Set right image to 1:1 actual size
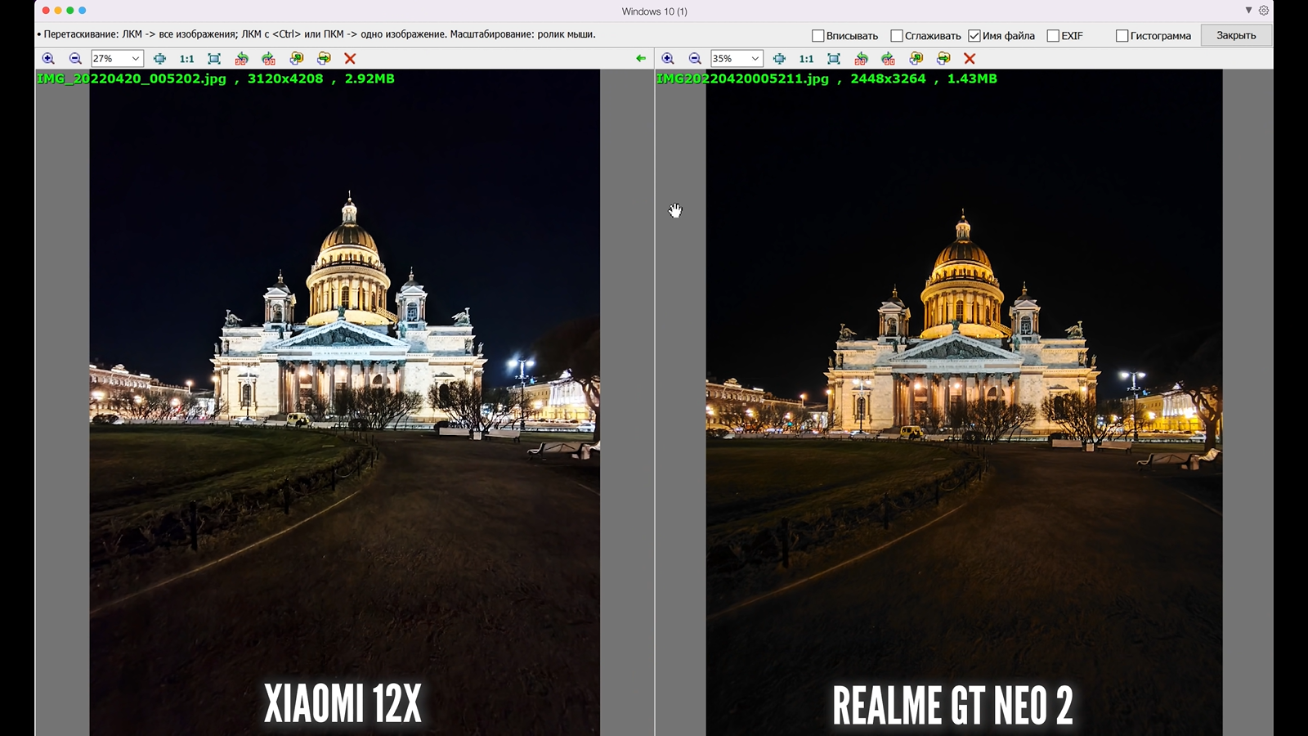1308x736 pixels. [806, 59]
